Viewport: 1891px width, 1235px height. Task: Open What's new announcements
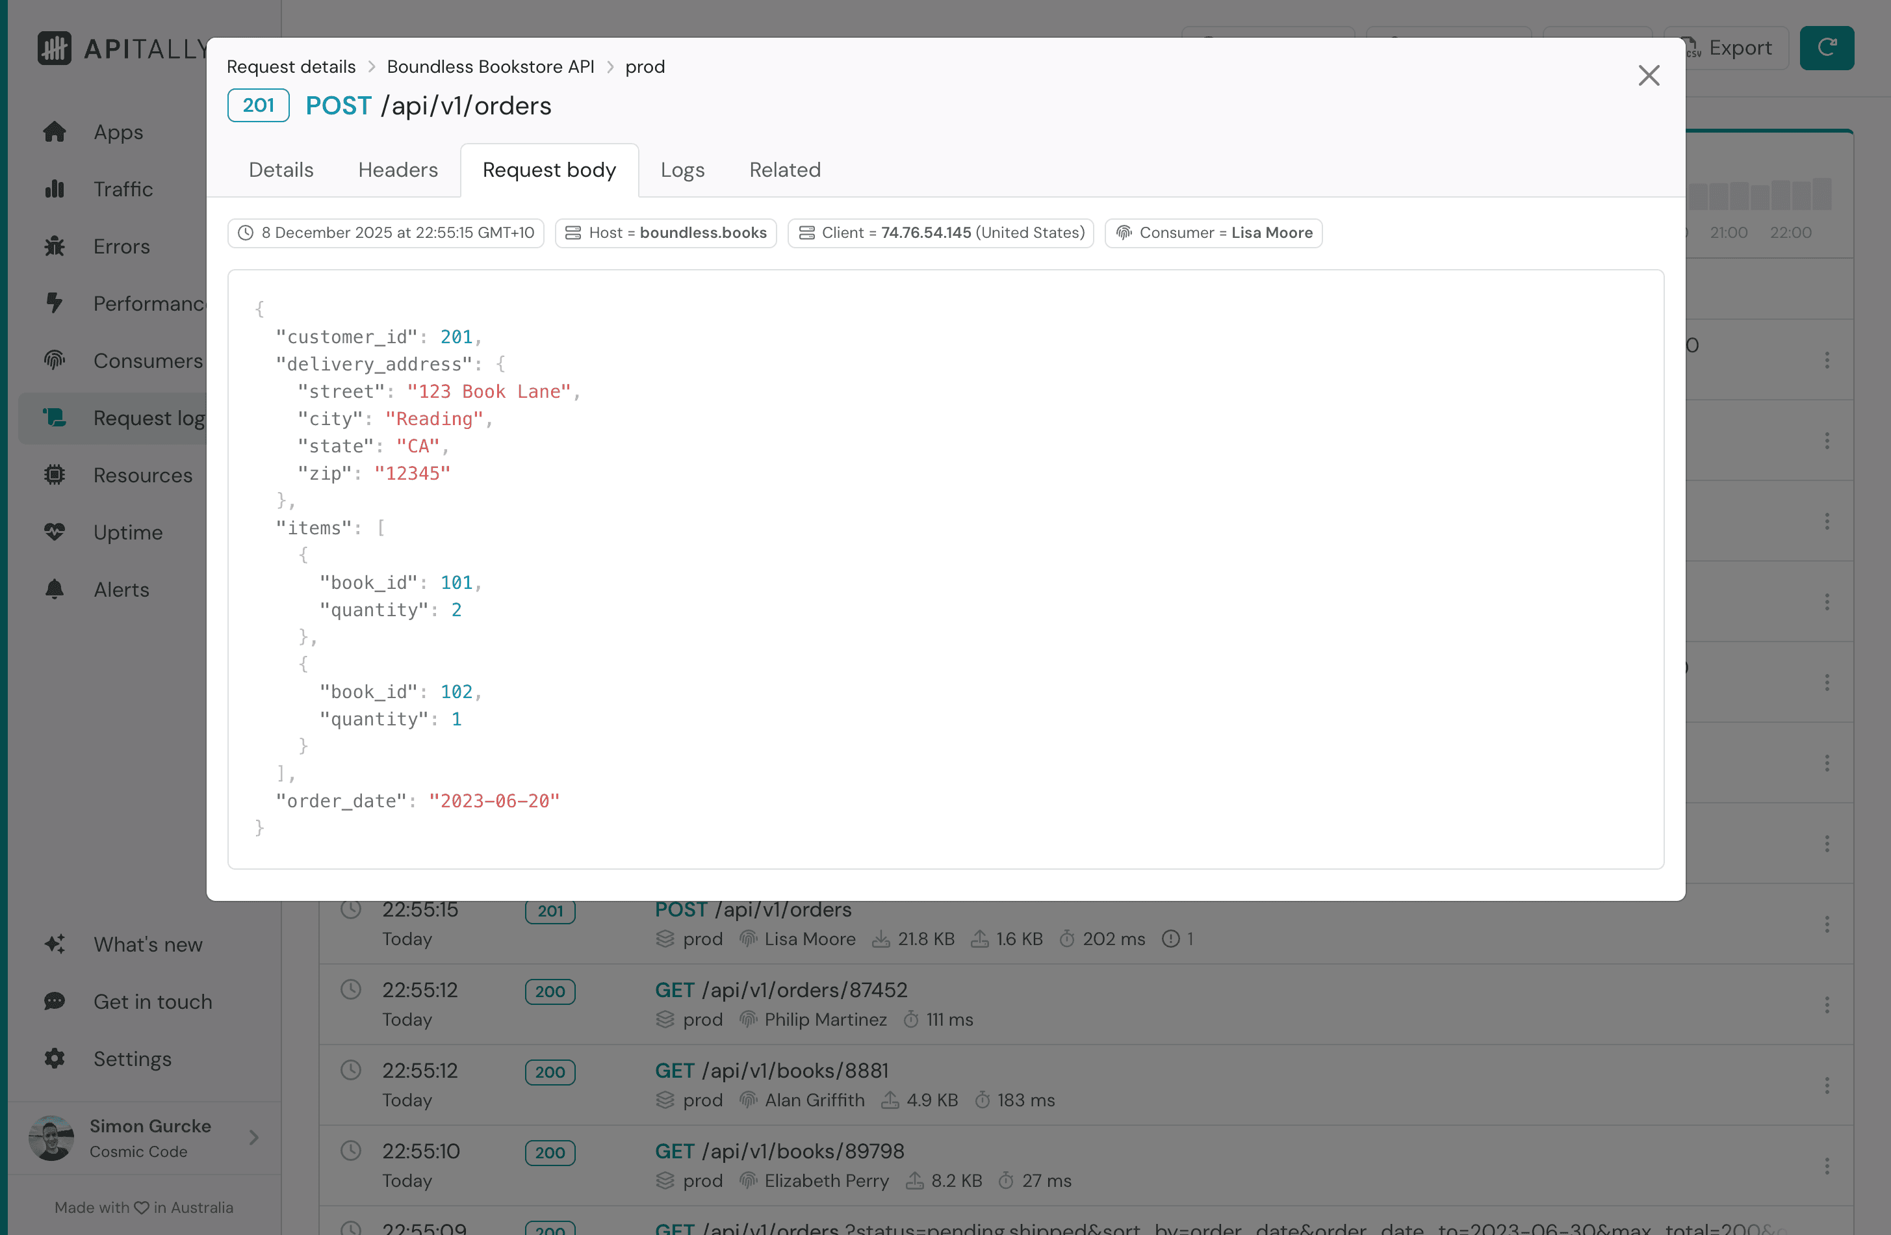(x=148, y=944)
